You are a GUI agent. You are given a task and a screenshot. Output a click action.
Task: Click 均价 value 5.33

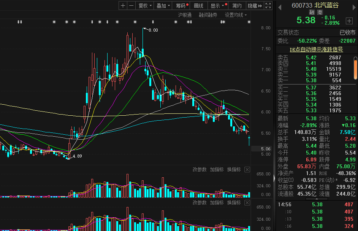coord(350,118)
